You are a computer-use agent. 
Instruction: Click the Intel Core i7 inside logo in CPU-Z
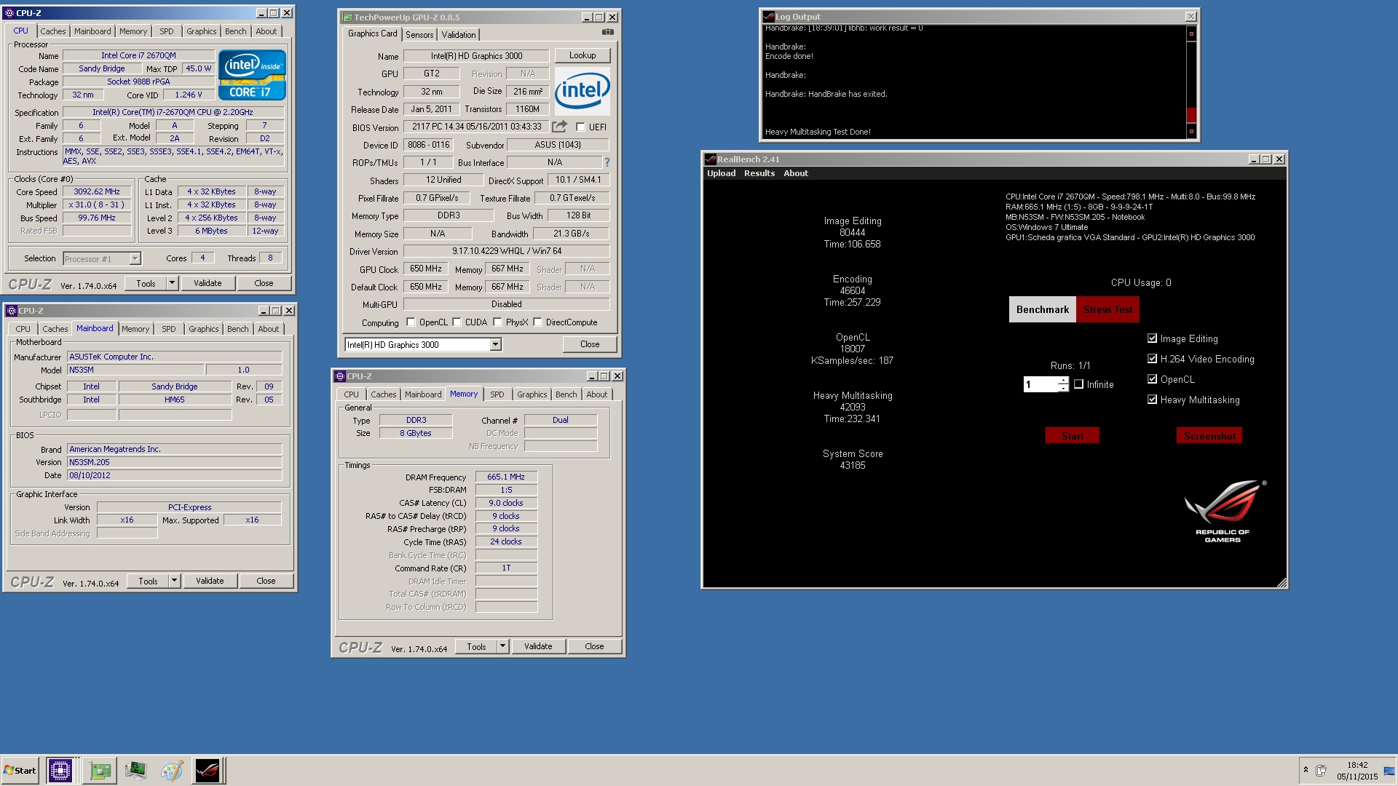[x=252, y=75]
